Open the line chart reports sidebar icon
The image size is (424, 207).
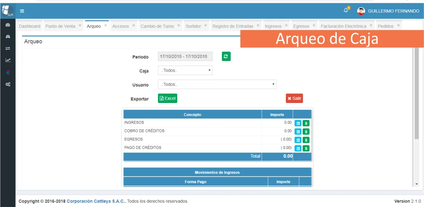[8, 60]
